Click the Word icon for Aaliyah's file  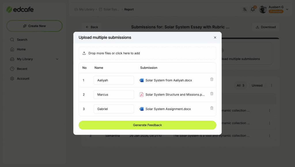(141, 80)
